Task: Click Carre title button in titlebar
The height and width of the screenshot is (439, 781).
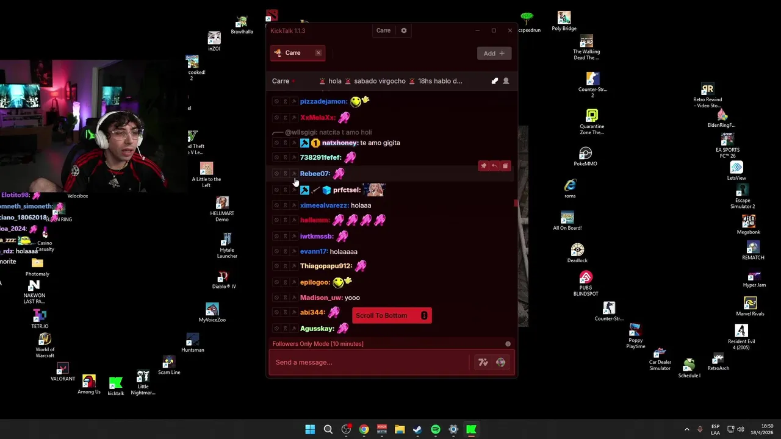Action: coord(383,30)
